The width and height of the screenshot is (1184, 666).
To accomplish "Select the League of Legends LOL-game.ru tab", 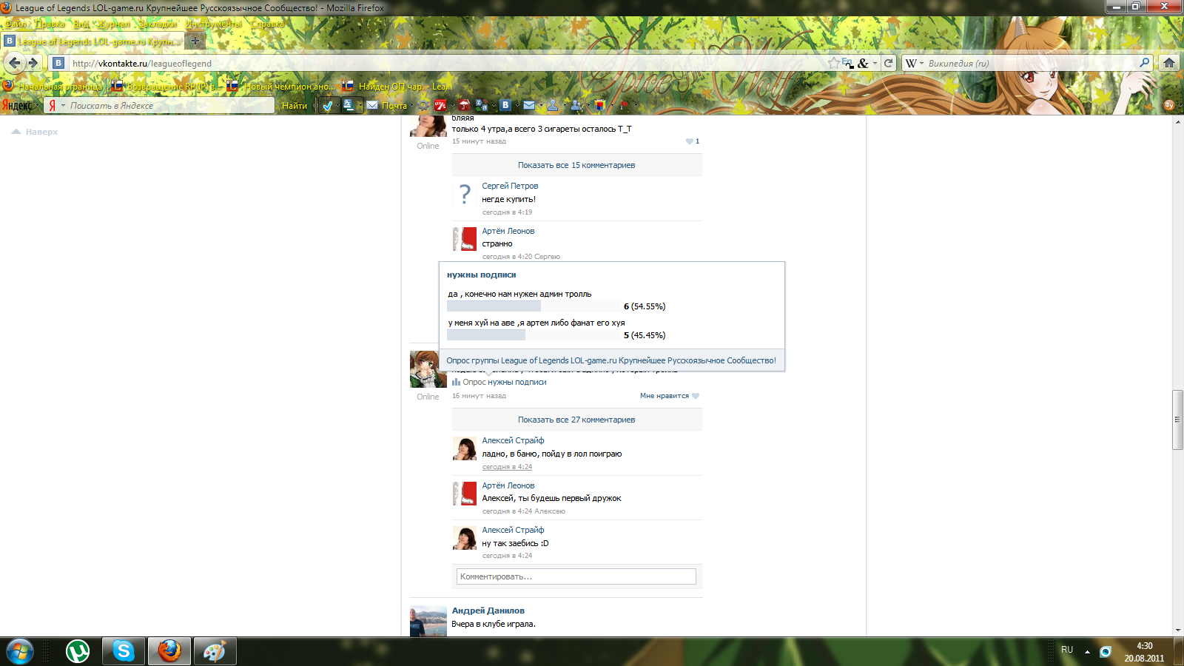I will [x=92, y=41].
